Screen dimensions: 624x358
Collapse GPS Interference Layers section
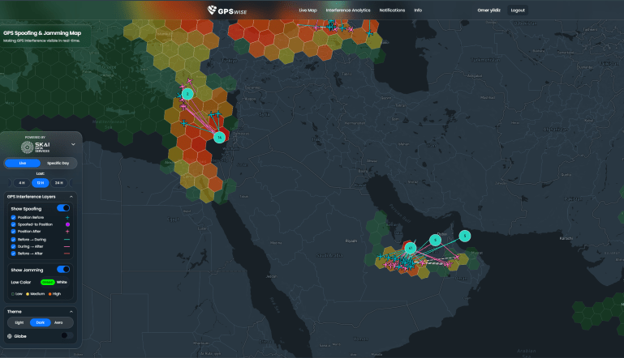71,197
